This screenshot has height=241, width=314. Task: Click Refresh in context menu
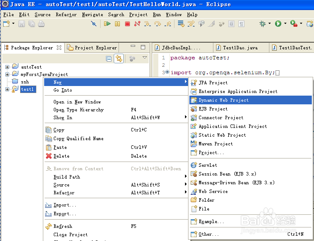[x=116, y=226]
